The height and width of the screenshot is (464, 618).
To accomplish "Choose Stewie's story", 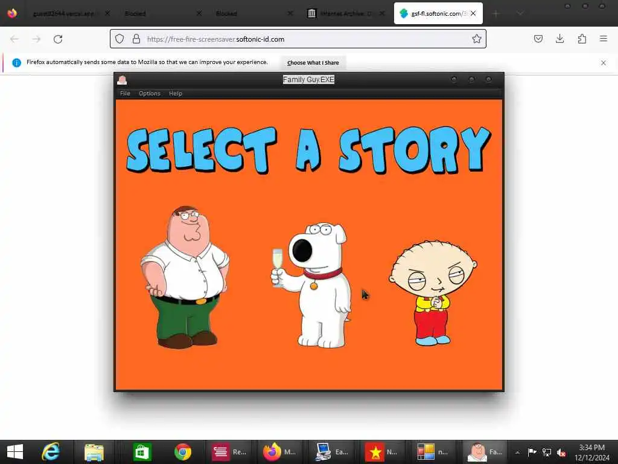I will click(x=433, y=293).
